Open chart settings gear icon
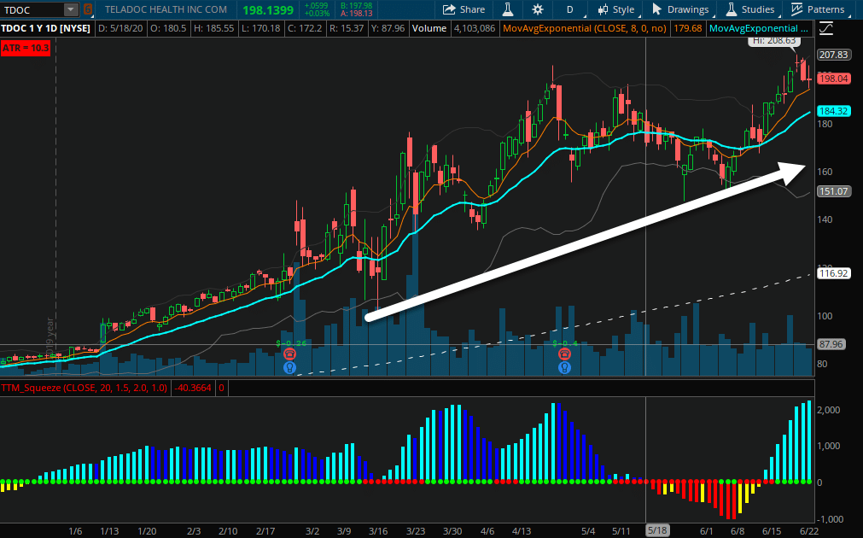Viewport: 863px width, 538px height. click(x=538, y=9)
